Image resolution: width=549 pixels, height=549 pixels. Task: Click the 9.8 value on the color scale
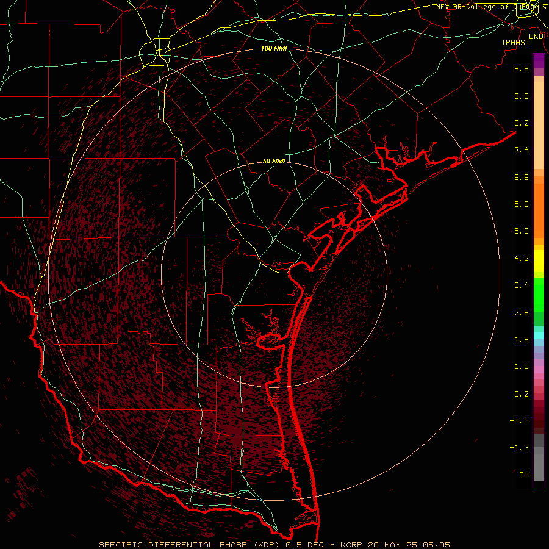522,68
